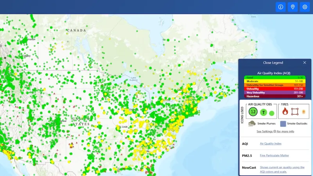Click the Calgary city label

[26, 56]
